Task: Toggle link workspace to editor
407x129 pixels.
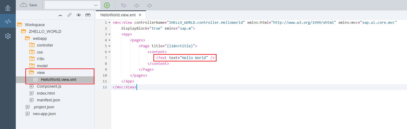Action: (69, 15)
